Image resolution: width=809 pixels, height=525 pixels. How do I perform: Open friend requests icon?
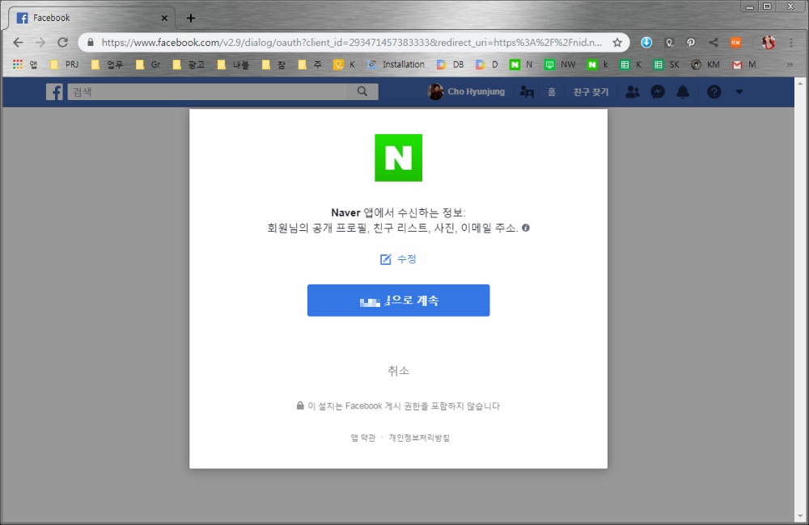pyautogui.click(x=632, y=92)
